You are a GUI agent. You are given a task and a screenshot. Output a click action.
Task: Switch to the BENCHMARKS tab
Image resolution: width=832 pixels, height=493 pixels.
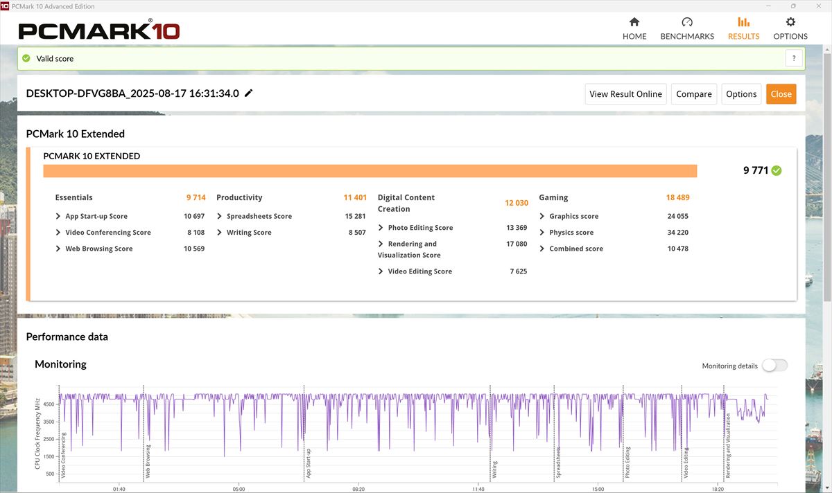pyautogui.click(x=687, y=28)
